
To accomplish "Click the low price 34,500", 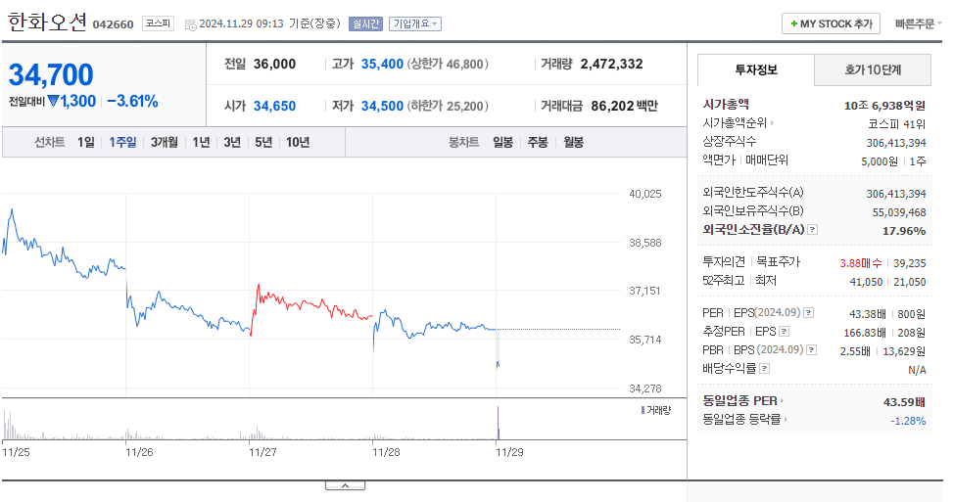I will click(382, 106).
